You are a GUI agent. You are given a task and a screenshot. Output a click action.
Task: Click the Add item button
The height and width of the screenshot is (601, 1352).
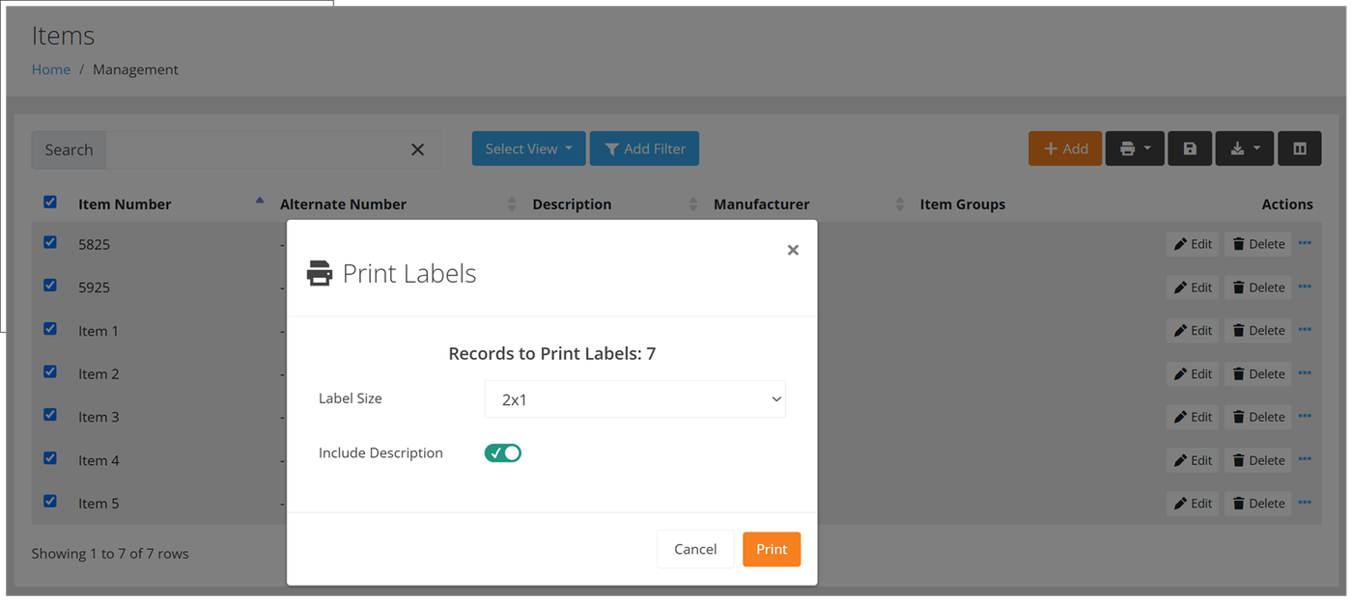point(1065,149)
